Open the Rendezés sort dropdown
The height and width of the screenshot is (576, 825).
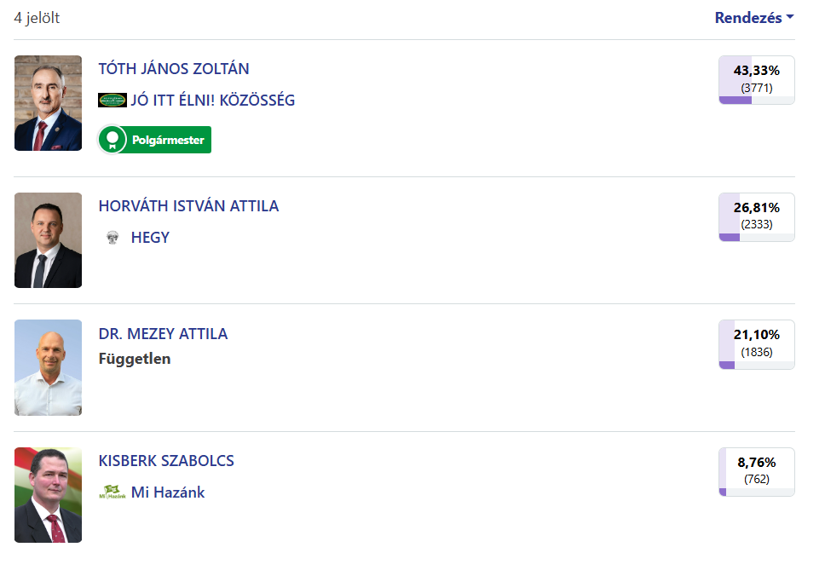(x=753, y=18)
